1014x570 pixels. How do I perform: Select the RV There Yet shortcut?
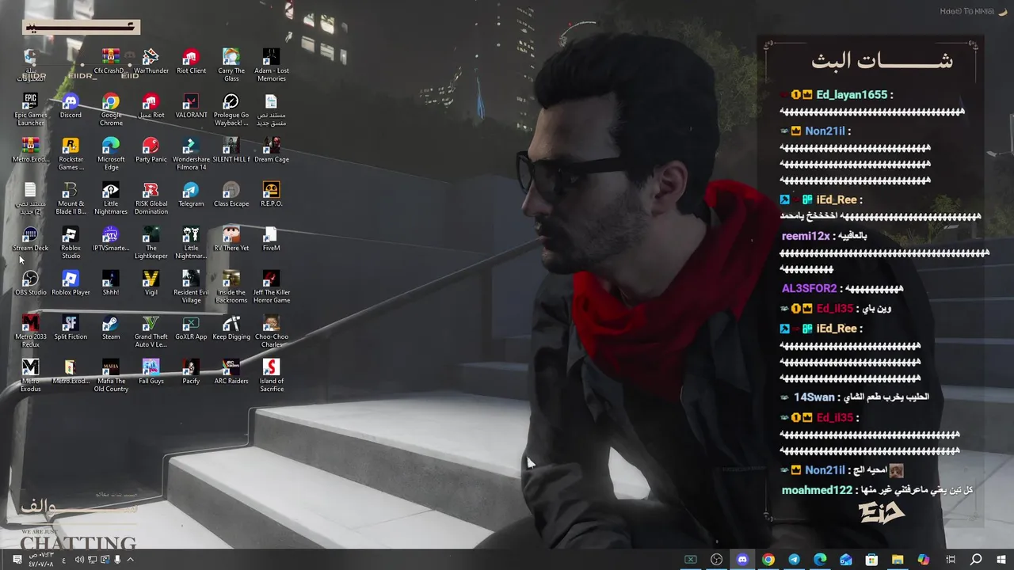[231, 238]
